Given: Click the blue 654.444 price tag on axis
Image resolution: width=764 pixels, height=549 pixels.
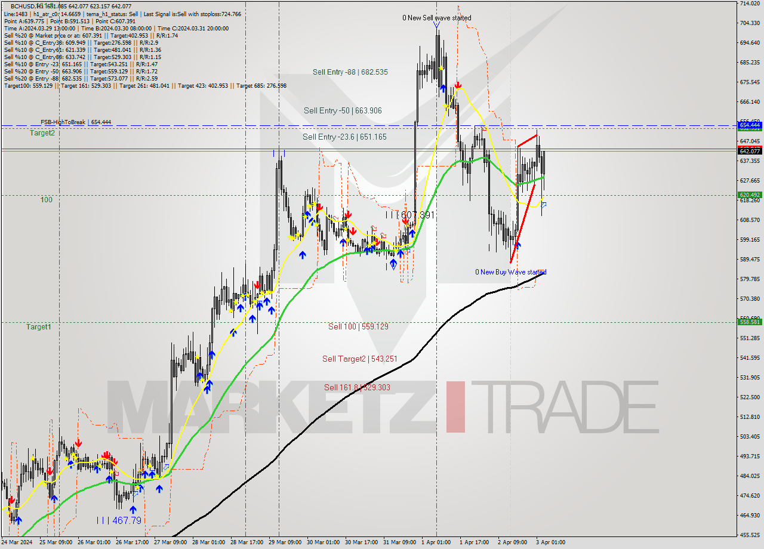Looking at the screenshot, I should coord(750,125).
